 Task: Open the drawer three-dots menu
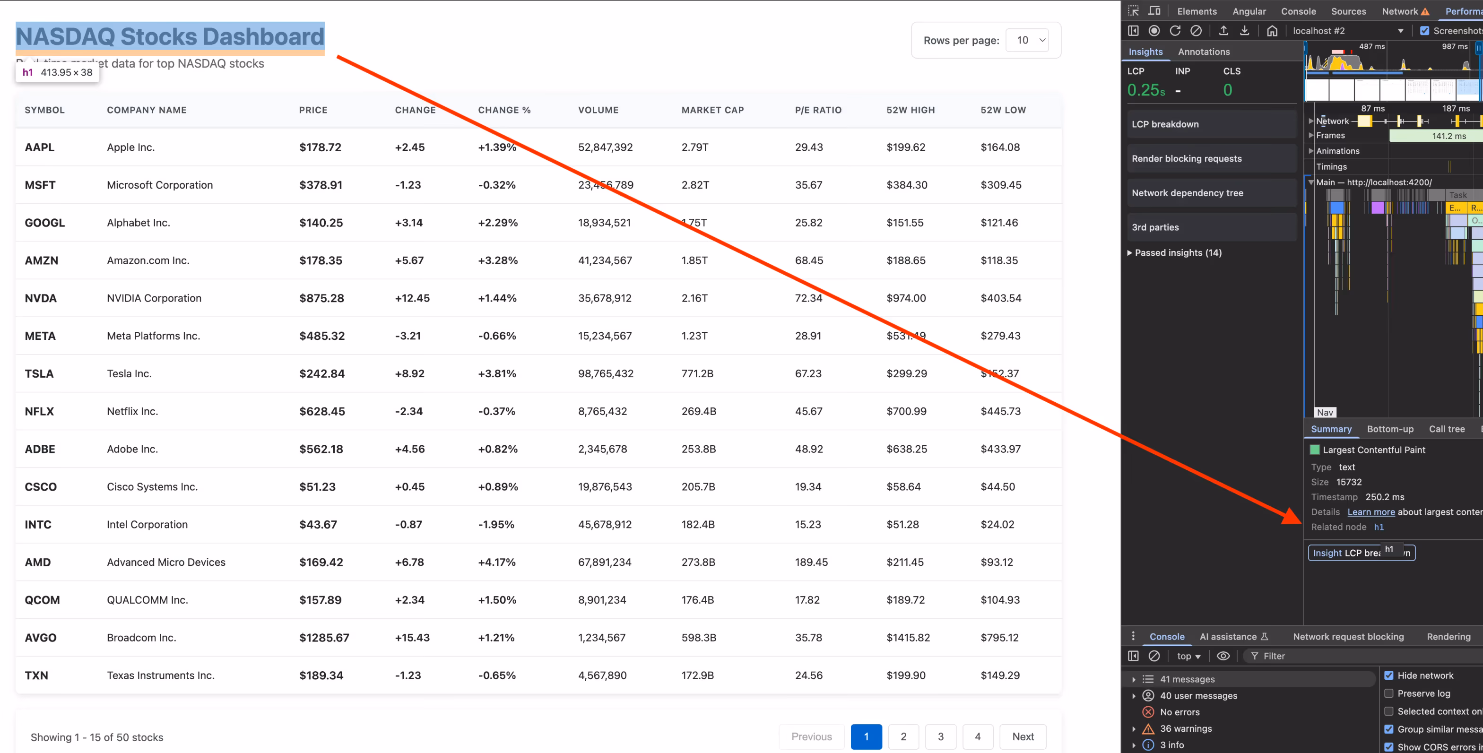(1133, 636)
